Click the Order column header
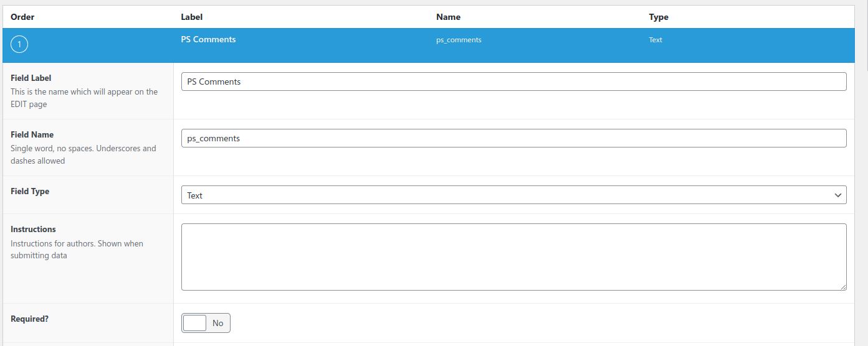This screenshot has height=346, width=868. (22, 17)
